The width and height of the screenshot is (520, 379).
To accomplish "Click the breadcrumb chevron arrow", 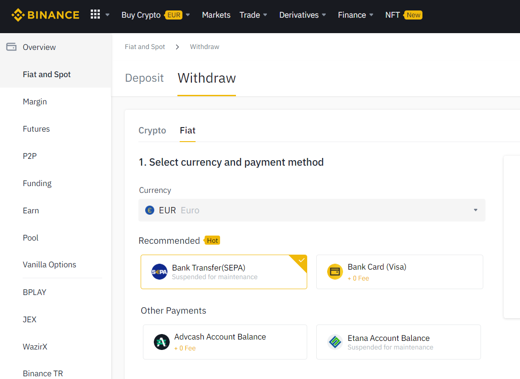I will (177, 47).
